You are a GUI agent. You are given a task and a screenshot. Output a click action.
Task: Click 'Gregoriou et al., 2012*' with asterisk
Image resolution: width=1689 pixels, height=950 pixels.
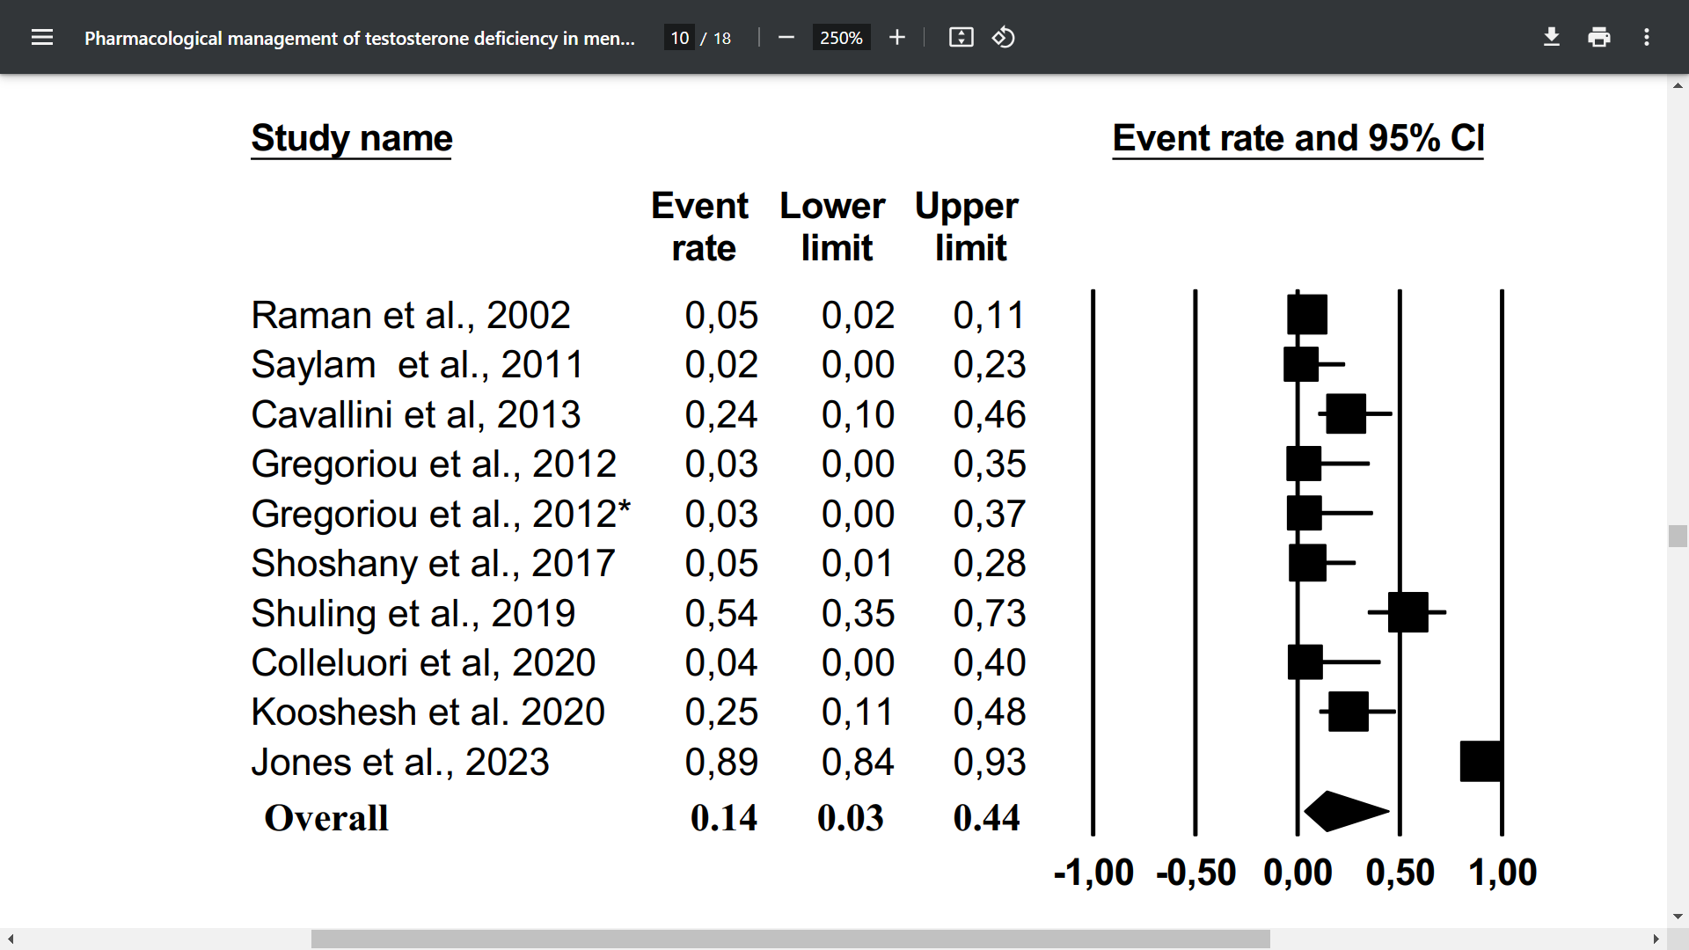pos(441,514)
